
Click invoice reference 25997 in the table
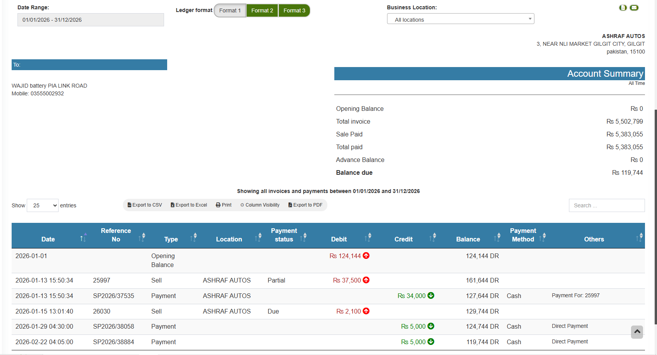pyautogui.click(x=102, y=280)
